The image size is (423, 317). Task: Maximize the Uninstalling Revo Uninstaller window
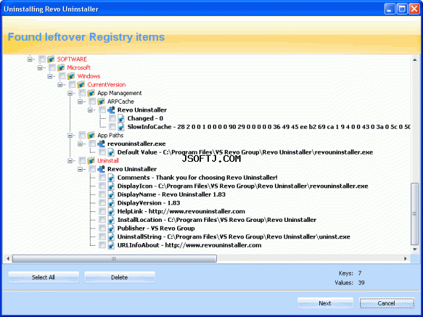pos(402,9)
